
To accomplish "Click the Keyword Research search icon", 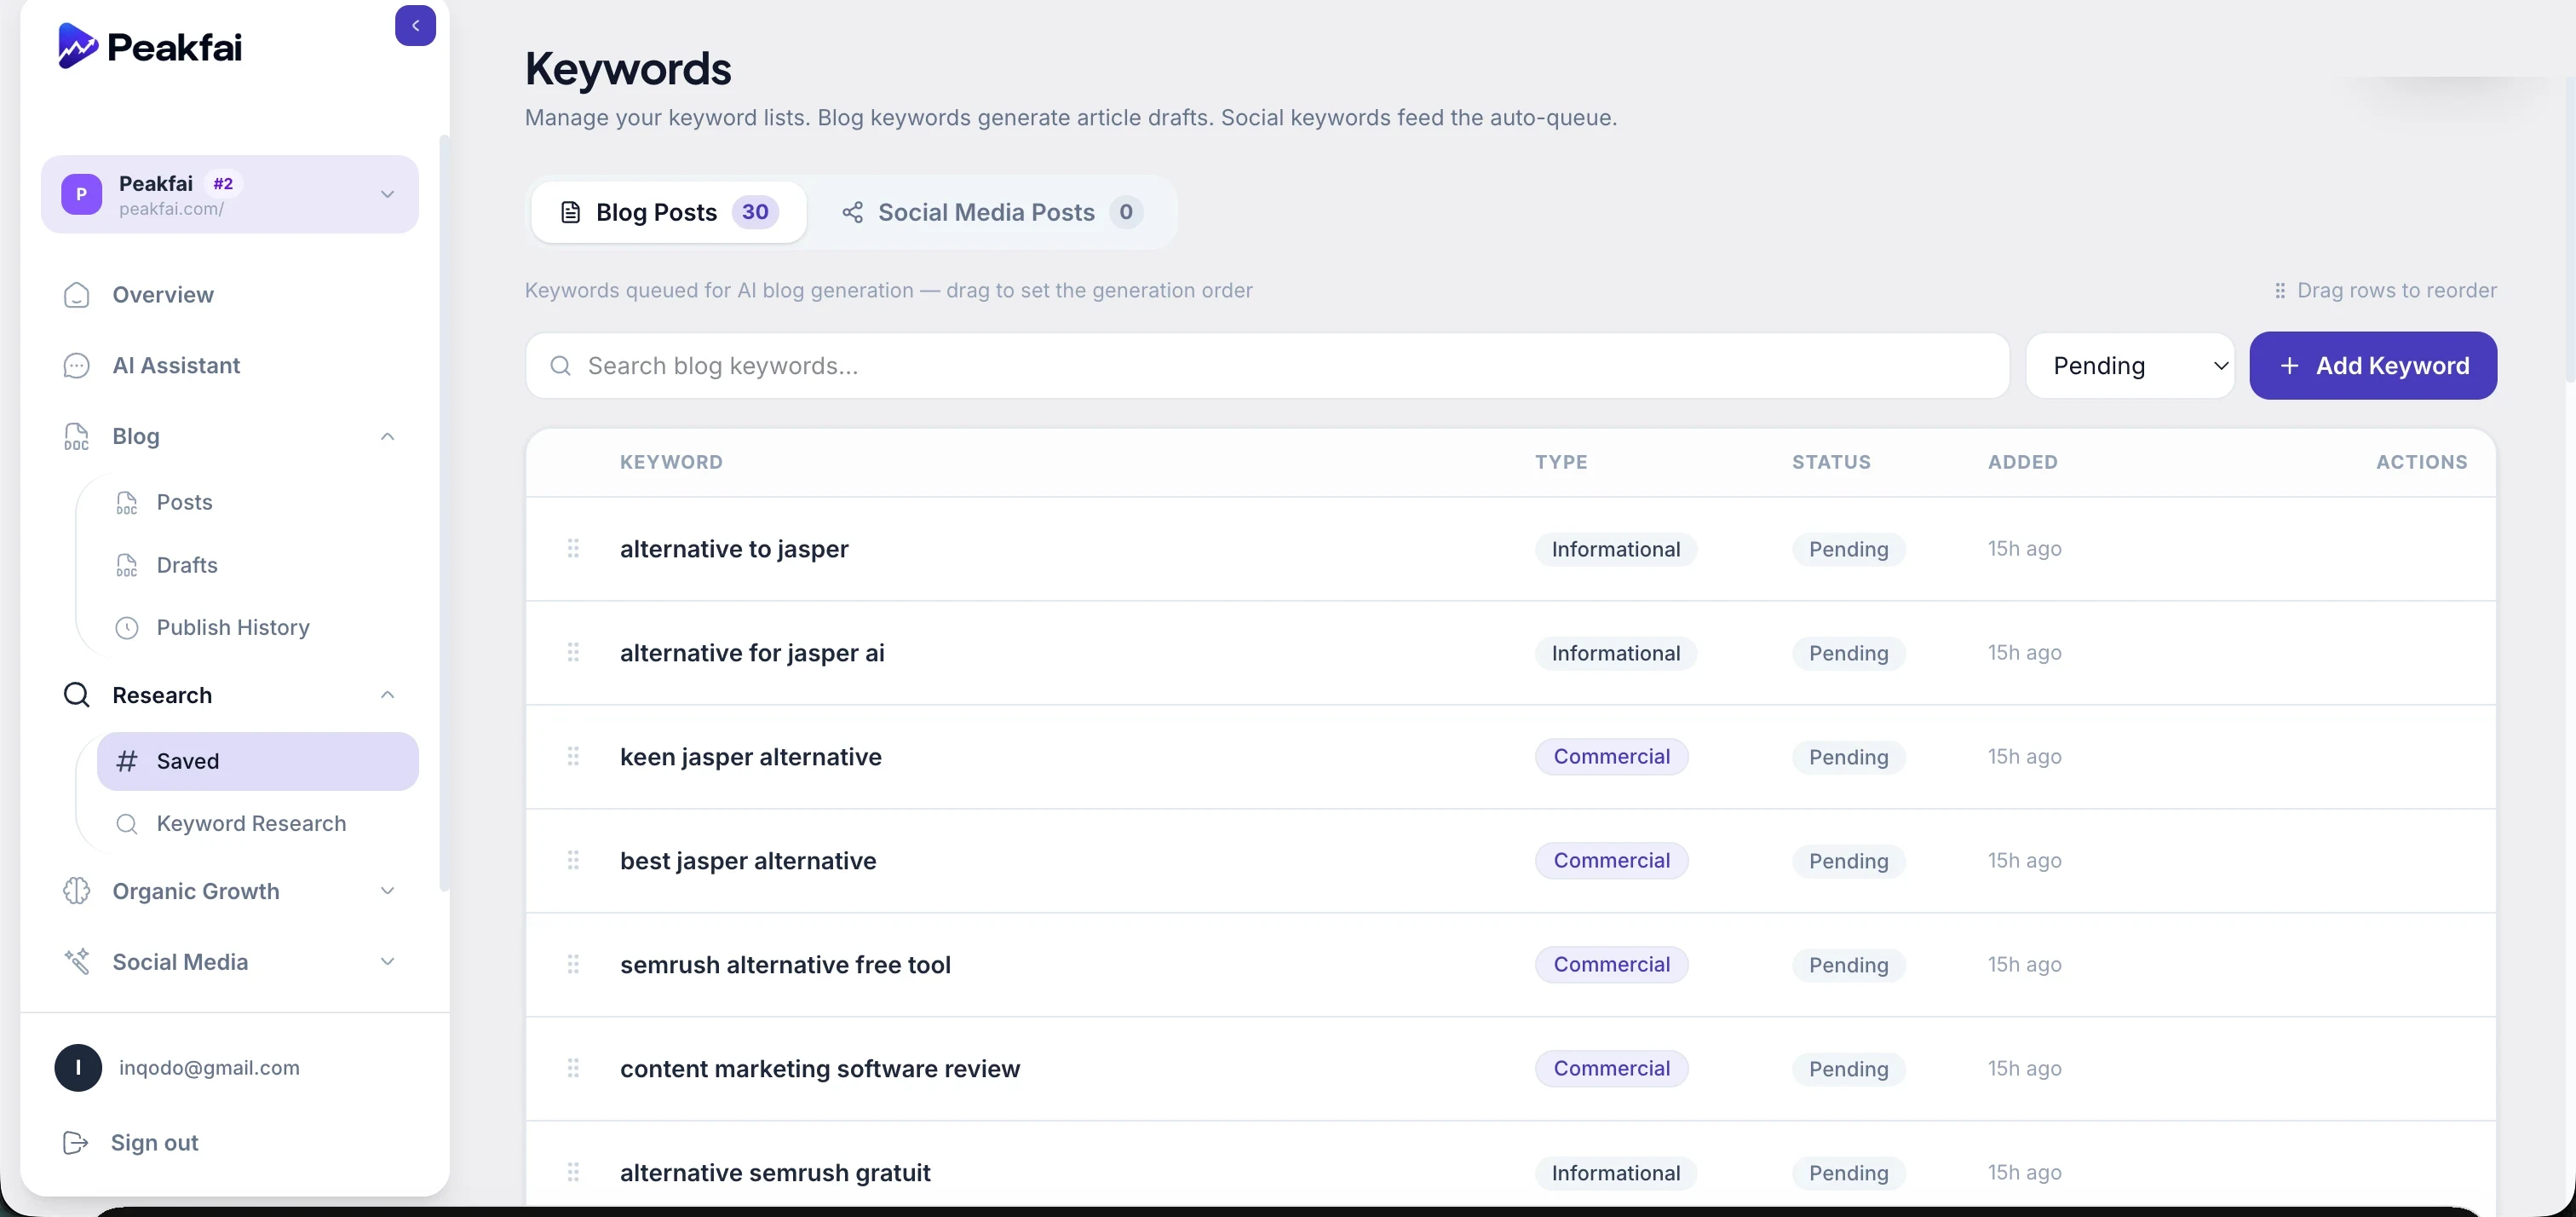I will click(126, 823).
